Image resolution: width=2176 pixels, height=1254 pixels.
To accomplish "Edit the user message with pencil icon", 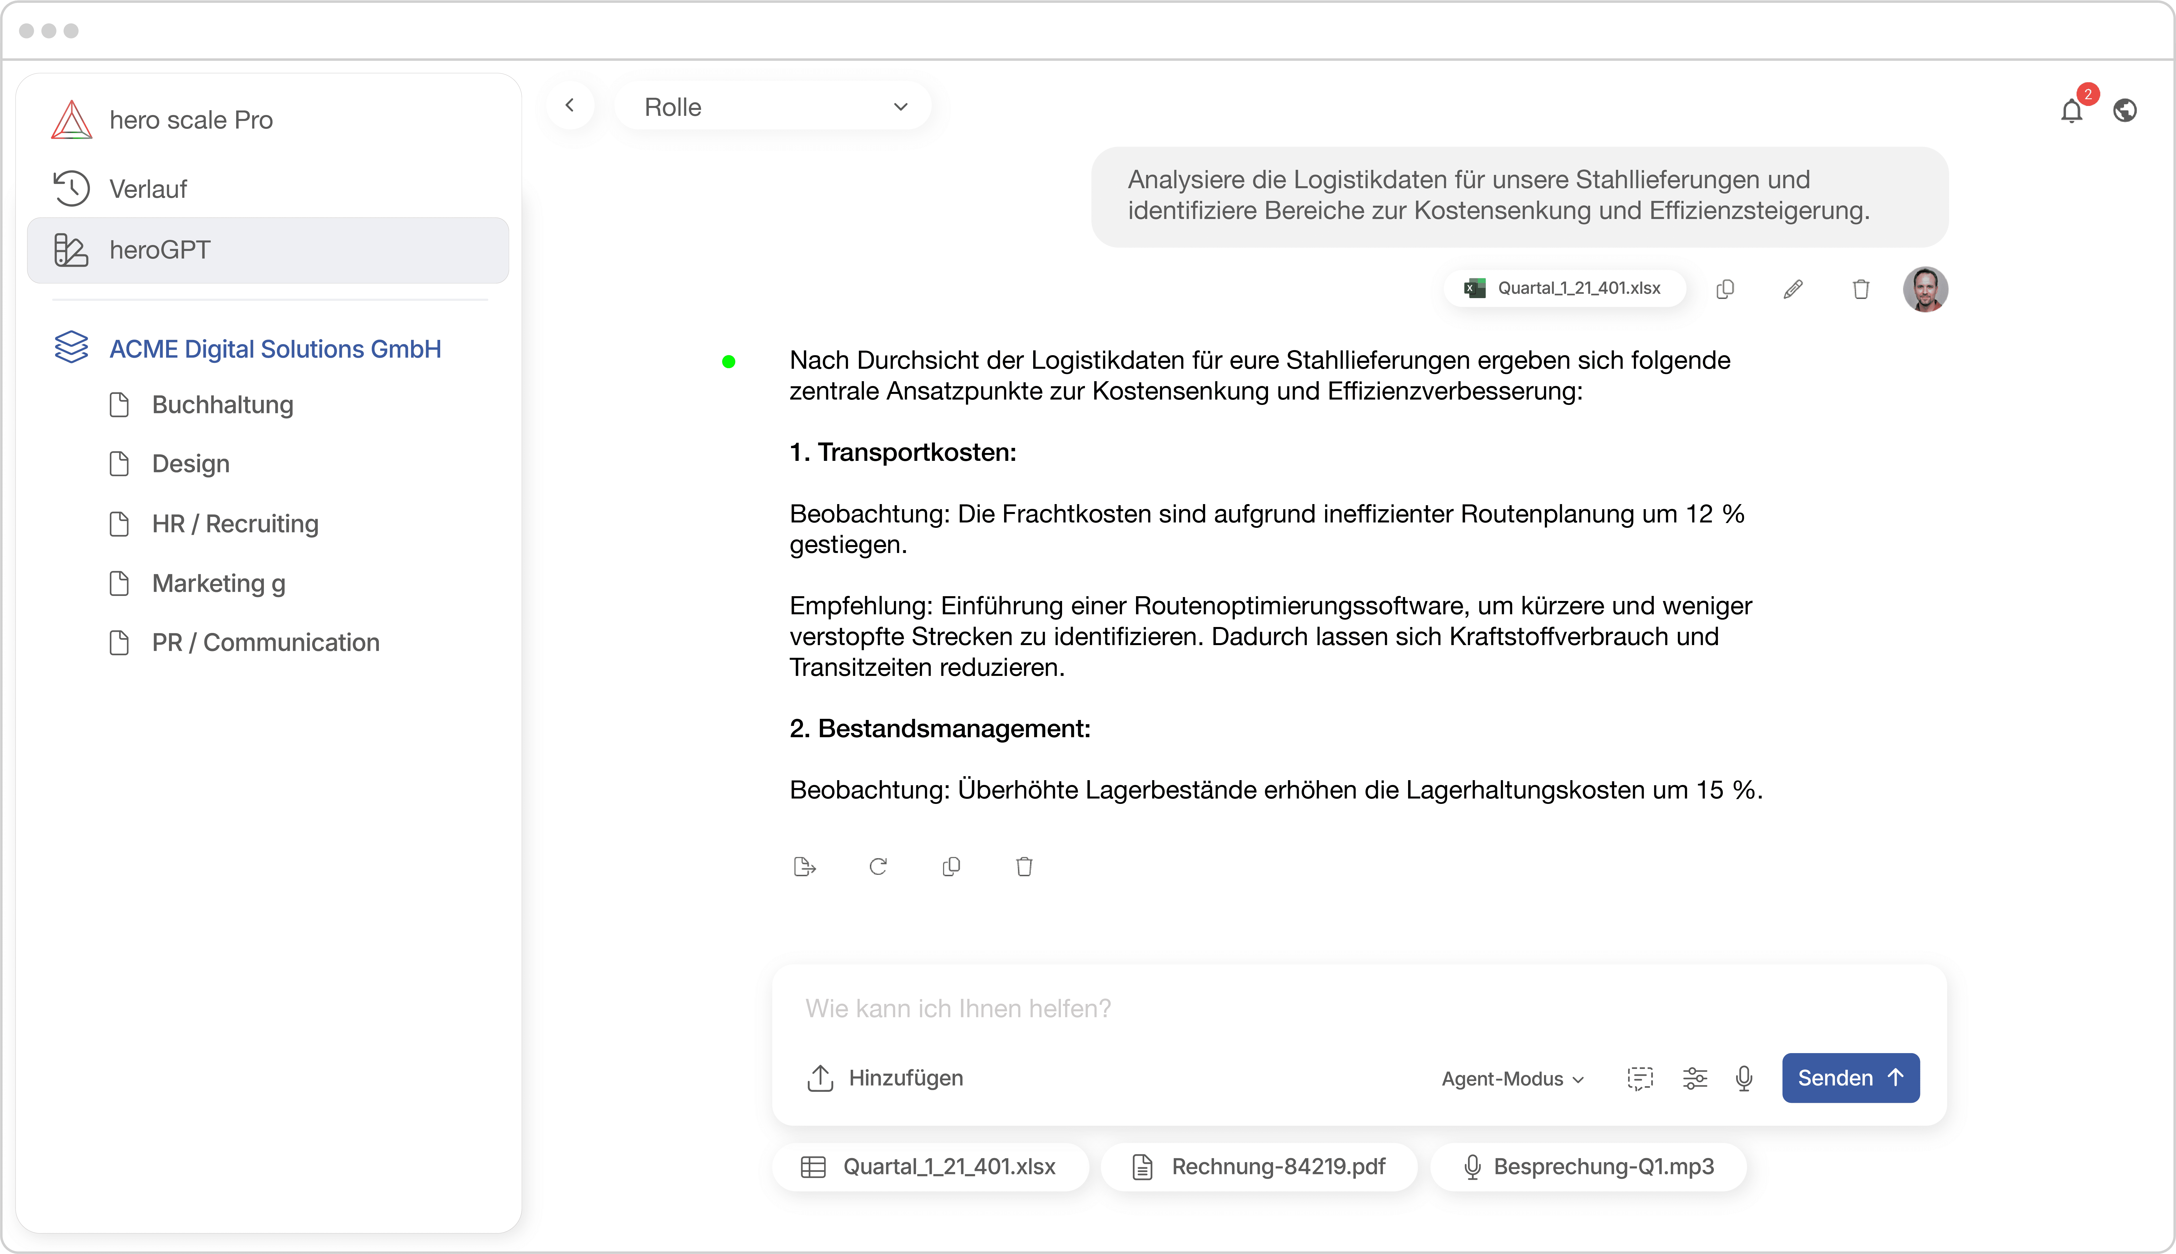I will (x=1793, y=289).
